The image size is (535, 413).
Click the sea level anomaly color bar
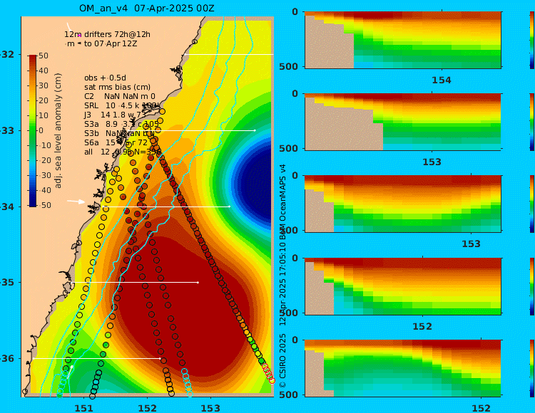[33, 130]
